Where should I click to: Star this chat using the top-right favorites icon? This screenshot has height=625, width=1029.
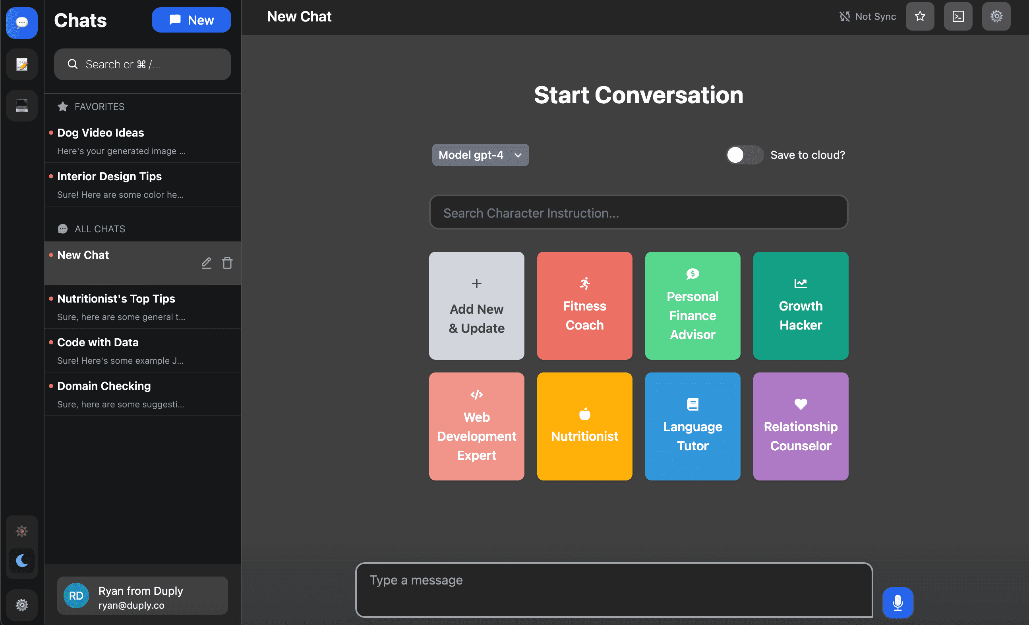click(920, 16)
